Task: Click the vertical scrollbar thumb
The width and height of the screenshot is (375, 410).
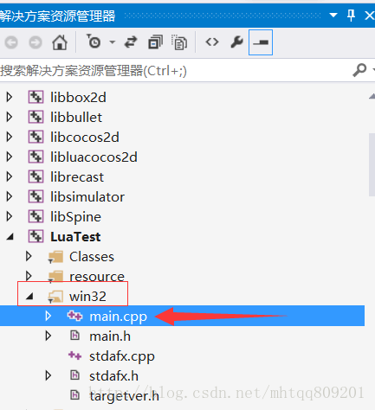Action: click(372, 164)
